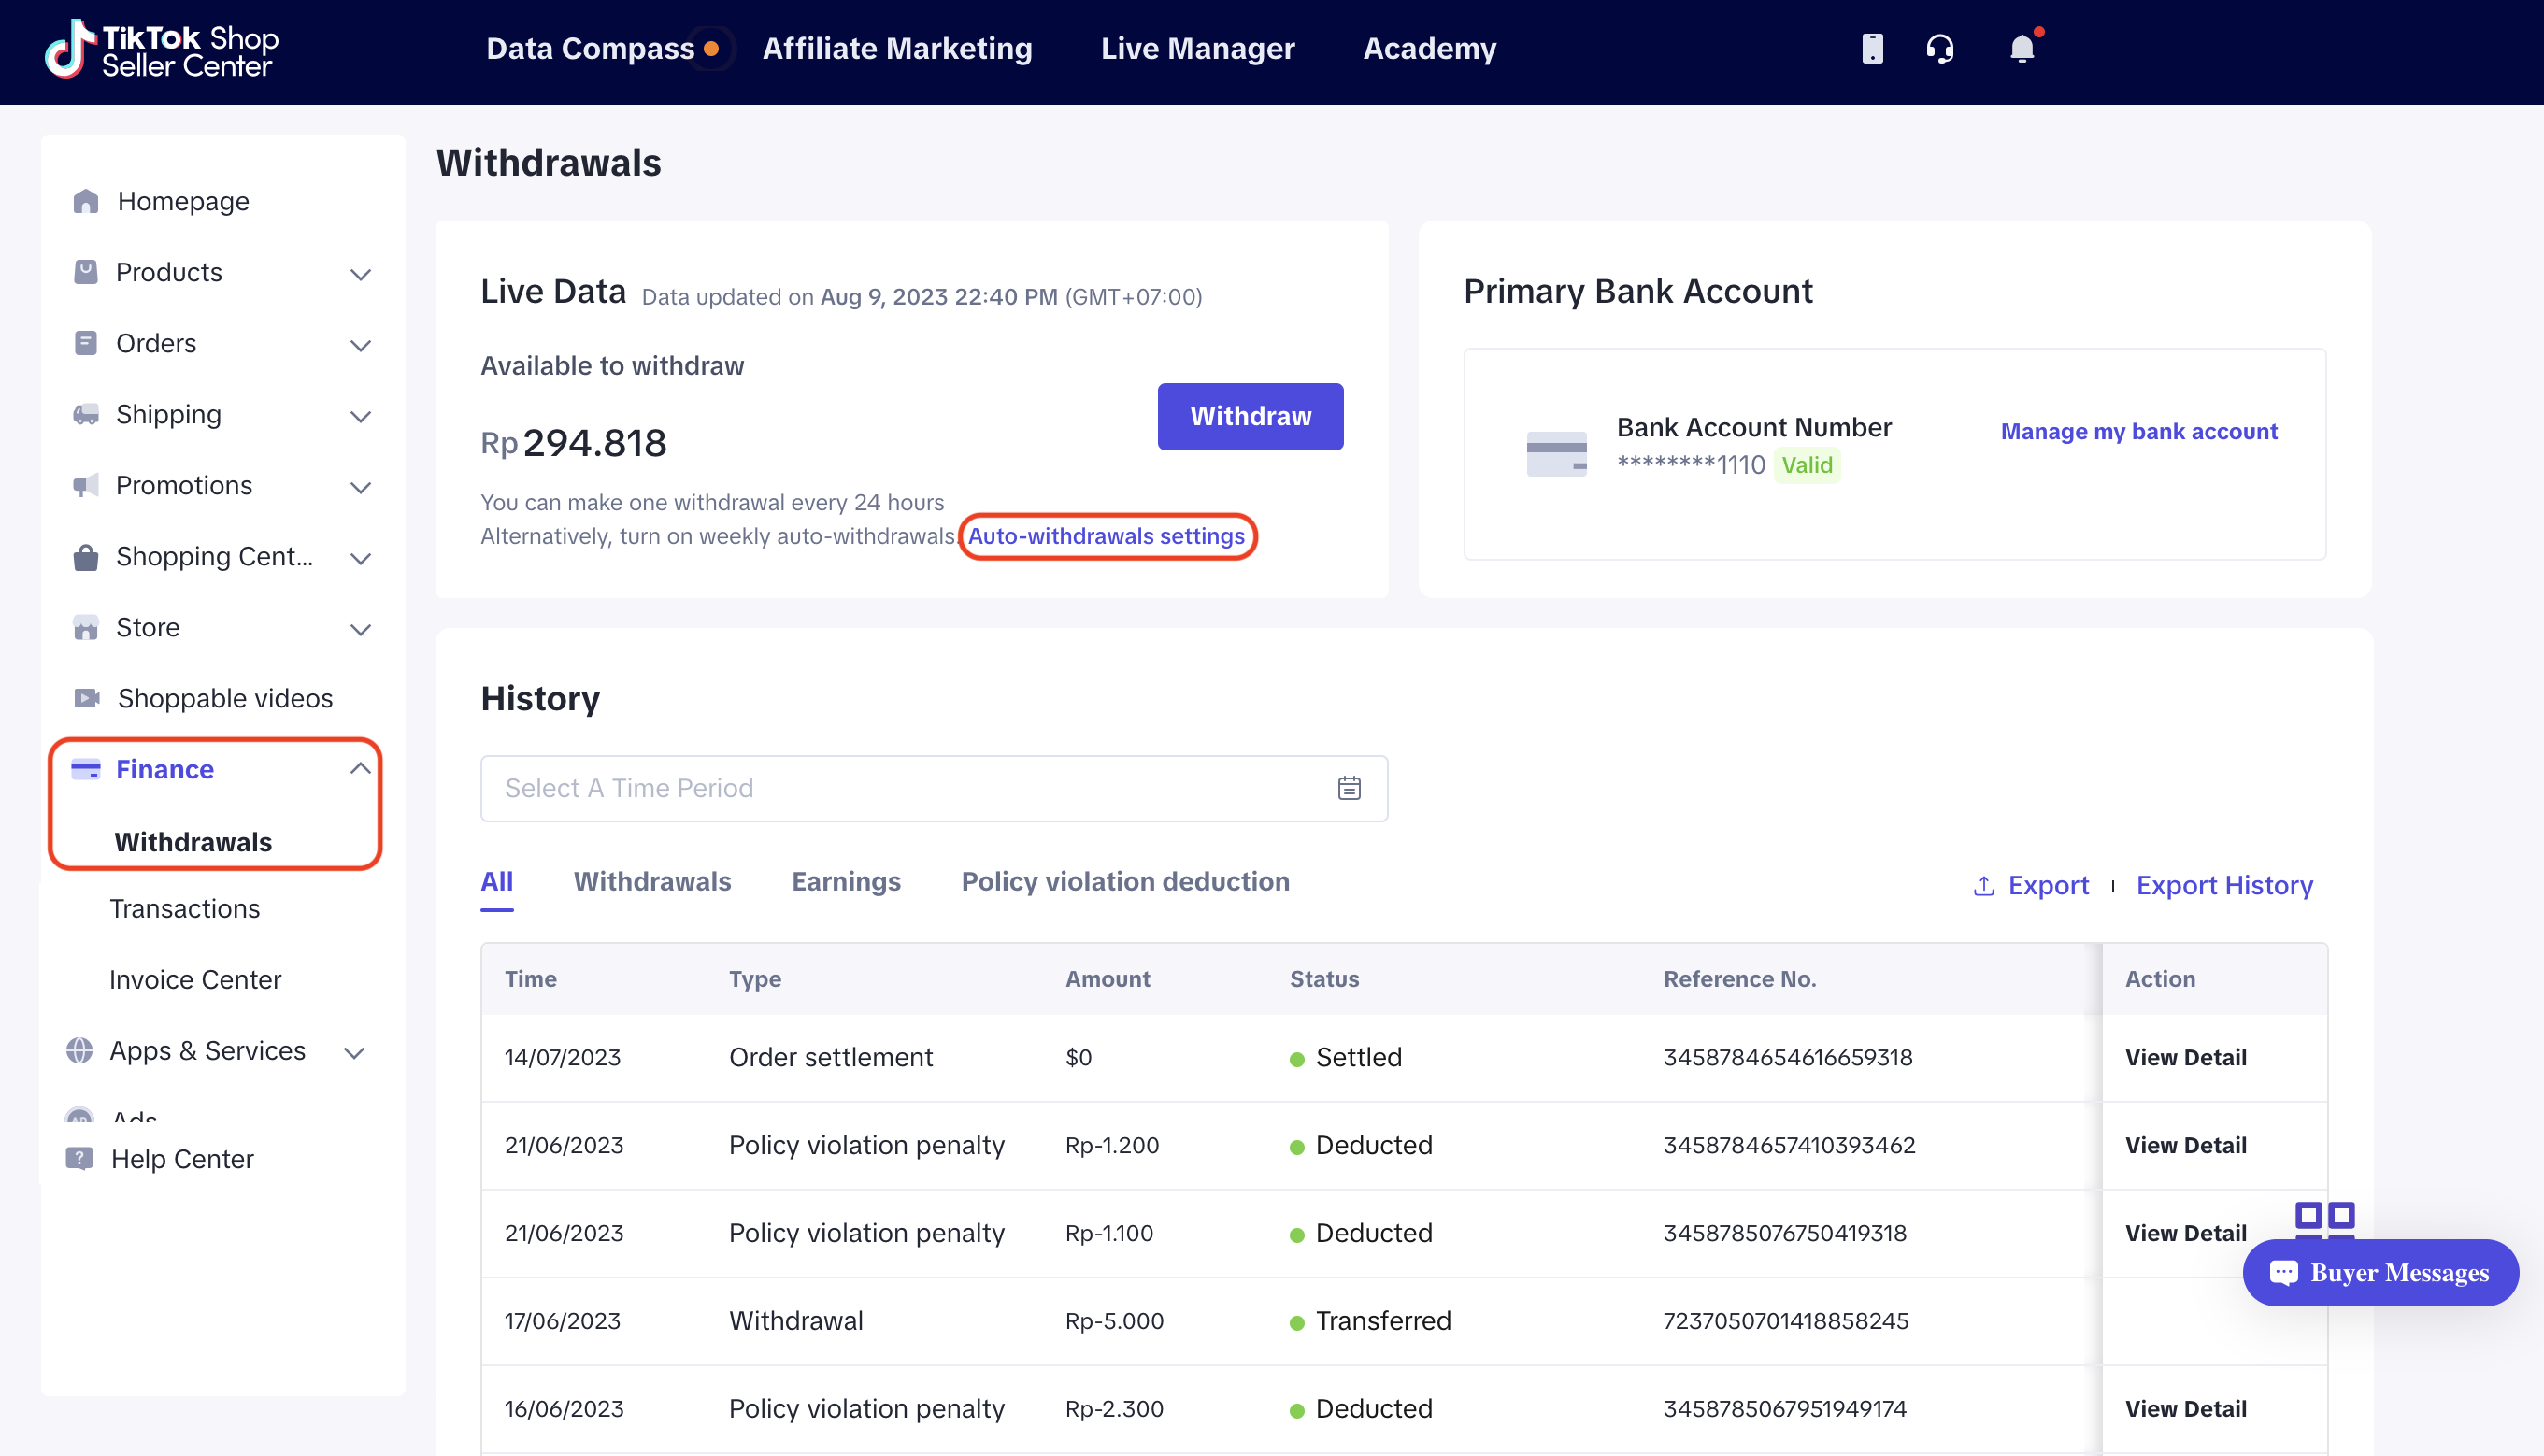Screen dimensions: 2544x1456
Task: Click the Manage my bank account link
Action: tap(2138, 431)
